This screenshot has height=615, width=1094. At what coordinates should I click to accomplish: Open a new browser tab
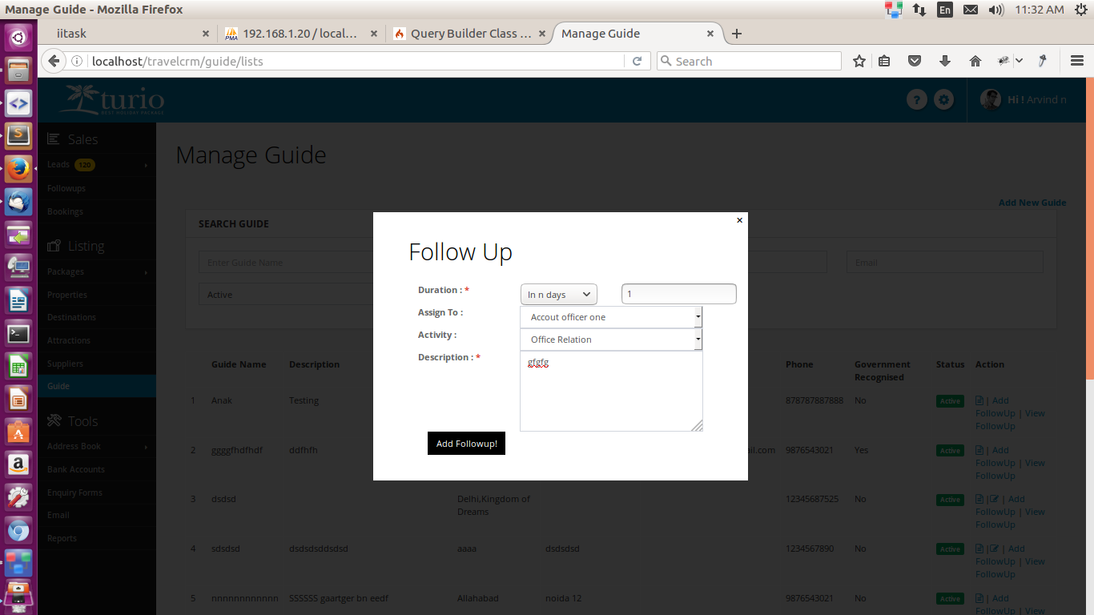[x=737, y=34]
